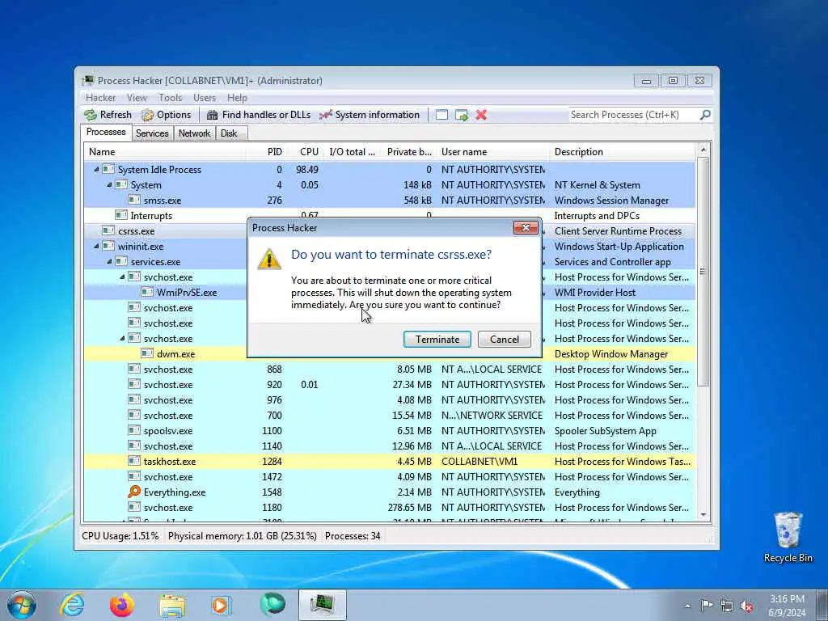Click the Everything.exe magnifier icon

(x=134, y=492)
